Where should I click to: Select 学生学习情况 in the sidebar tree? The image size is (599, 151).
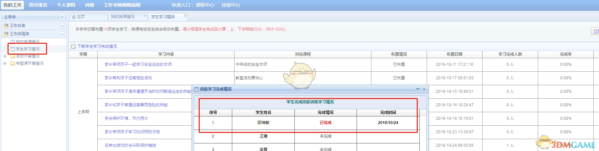pyautogui.click(x=28, y=49)
